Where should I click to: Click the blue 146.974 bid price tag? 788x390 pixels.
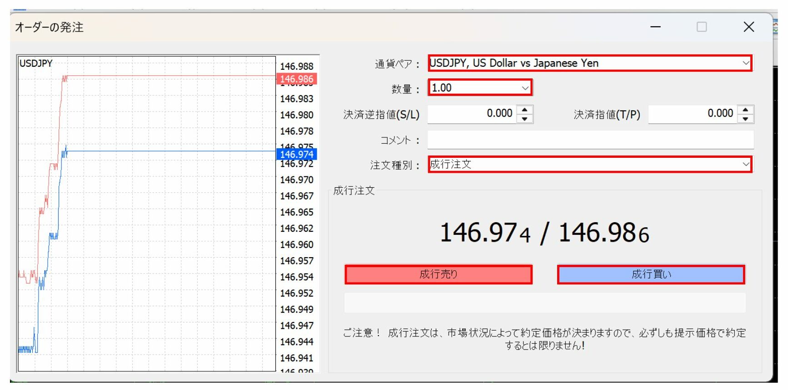click(x=296, y=154)
